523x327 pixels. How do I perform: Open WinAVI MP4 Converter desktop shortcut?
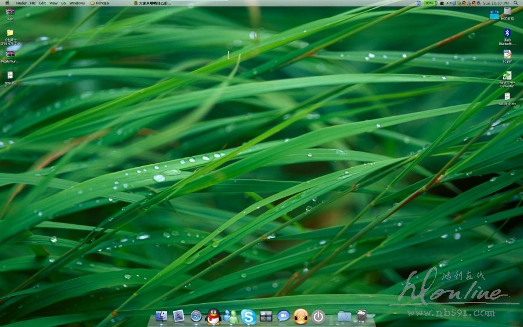point(507,77)
